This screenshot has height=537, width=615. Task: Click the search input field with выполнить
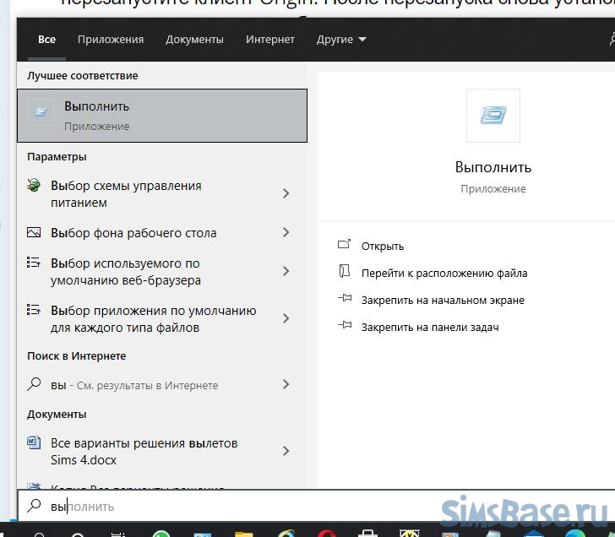click(x=253, y=507)
